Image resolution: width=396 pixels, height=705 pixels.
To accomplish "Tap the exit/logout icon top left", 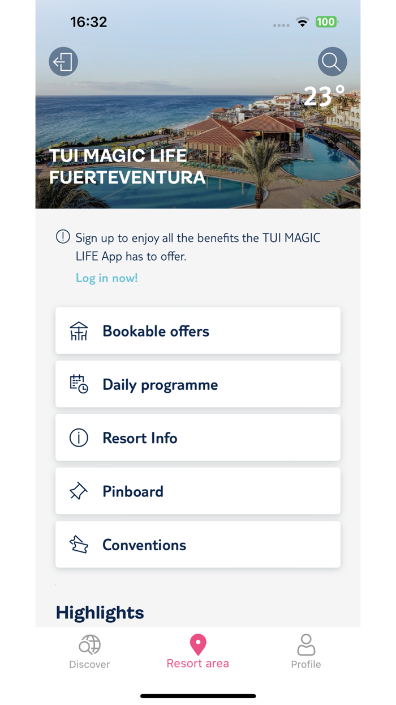I will [63, 61].
